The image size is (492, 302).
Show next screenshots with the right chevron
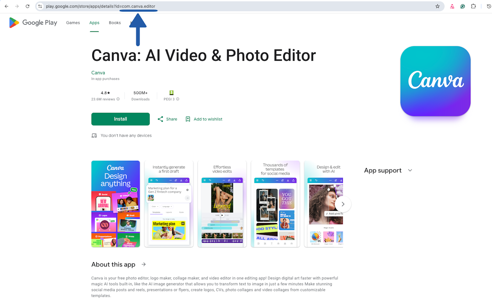pos(343,204)
